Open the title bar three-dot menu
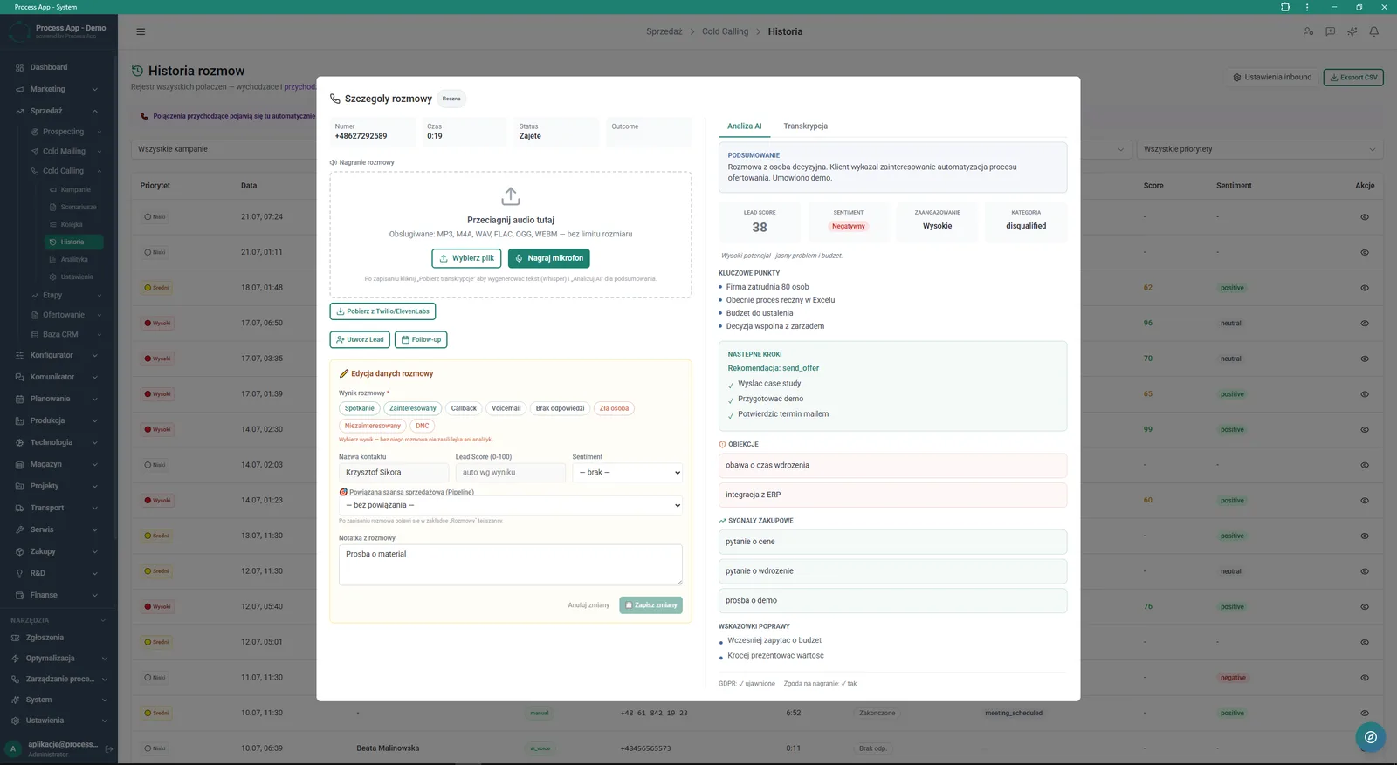 tap(1307, 7)
